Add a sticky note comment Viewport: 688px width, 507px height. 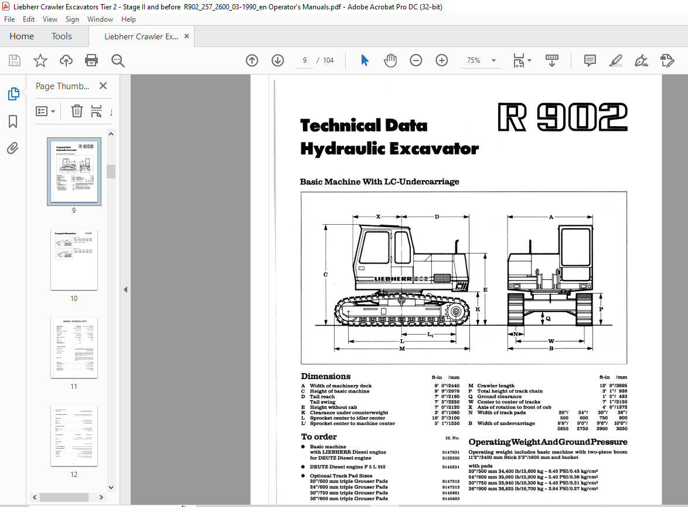click(590, 60)
